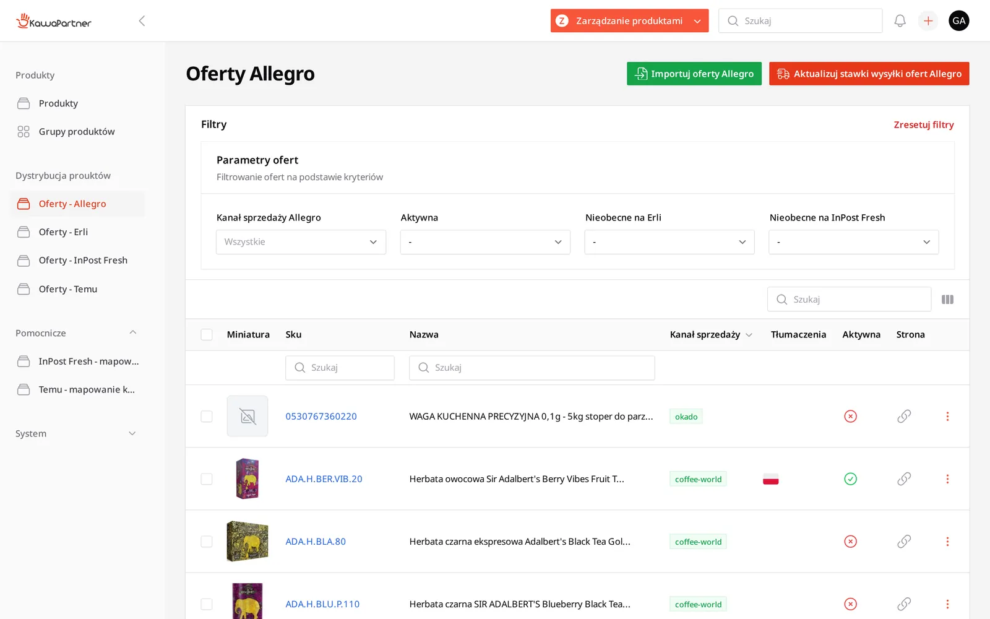
Task: Open notifications bell
Action: 900,21
